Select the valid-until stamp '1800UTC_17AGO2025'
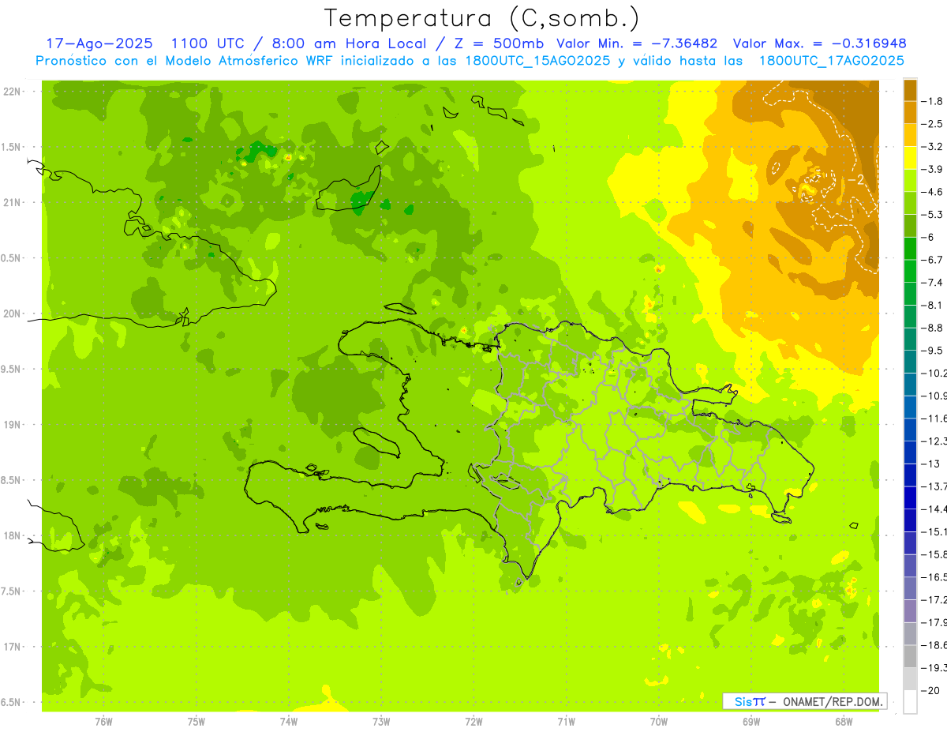Image resolution: width=947 pixels, height=732 pixels. 831,61
